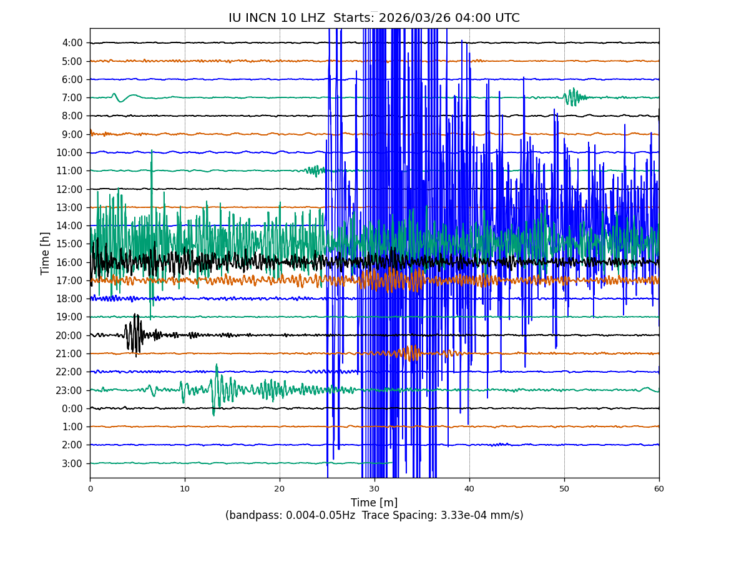Select the 3:00 hour tick label
The width and height of the screenshot is (749, 562).
tap(72, 463)
